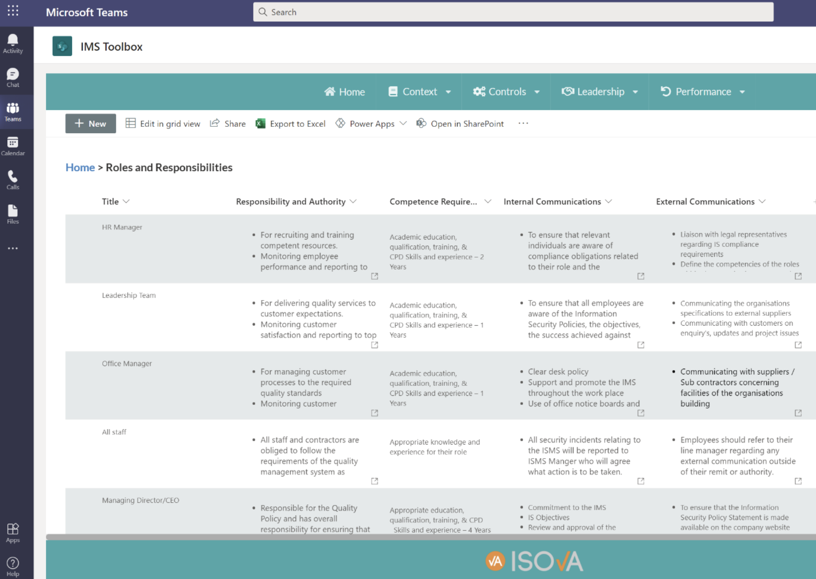Screen dimensions: 816x579
Task: Open the list in SharePoint
Action: coord(460,123)
